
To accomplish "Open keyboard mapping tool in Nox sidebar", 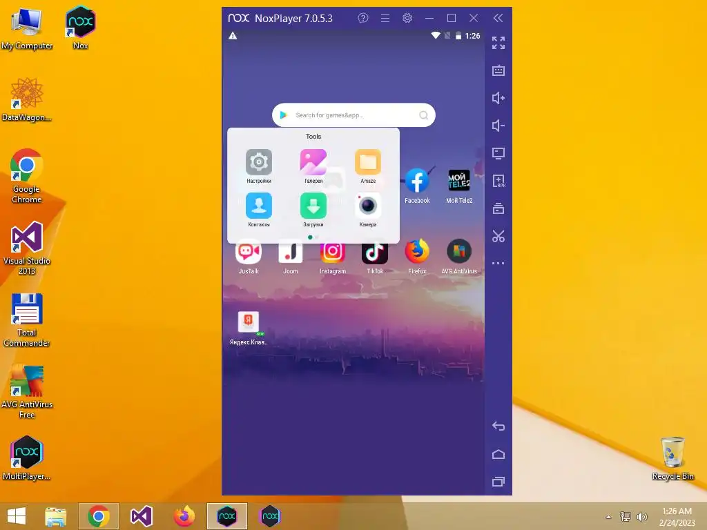I will pos(498,71).
